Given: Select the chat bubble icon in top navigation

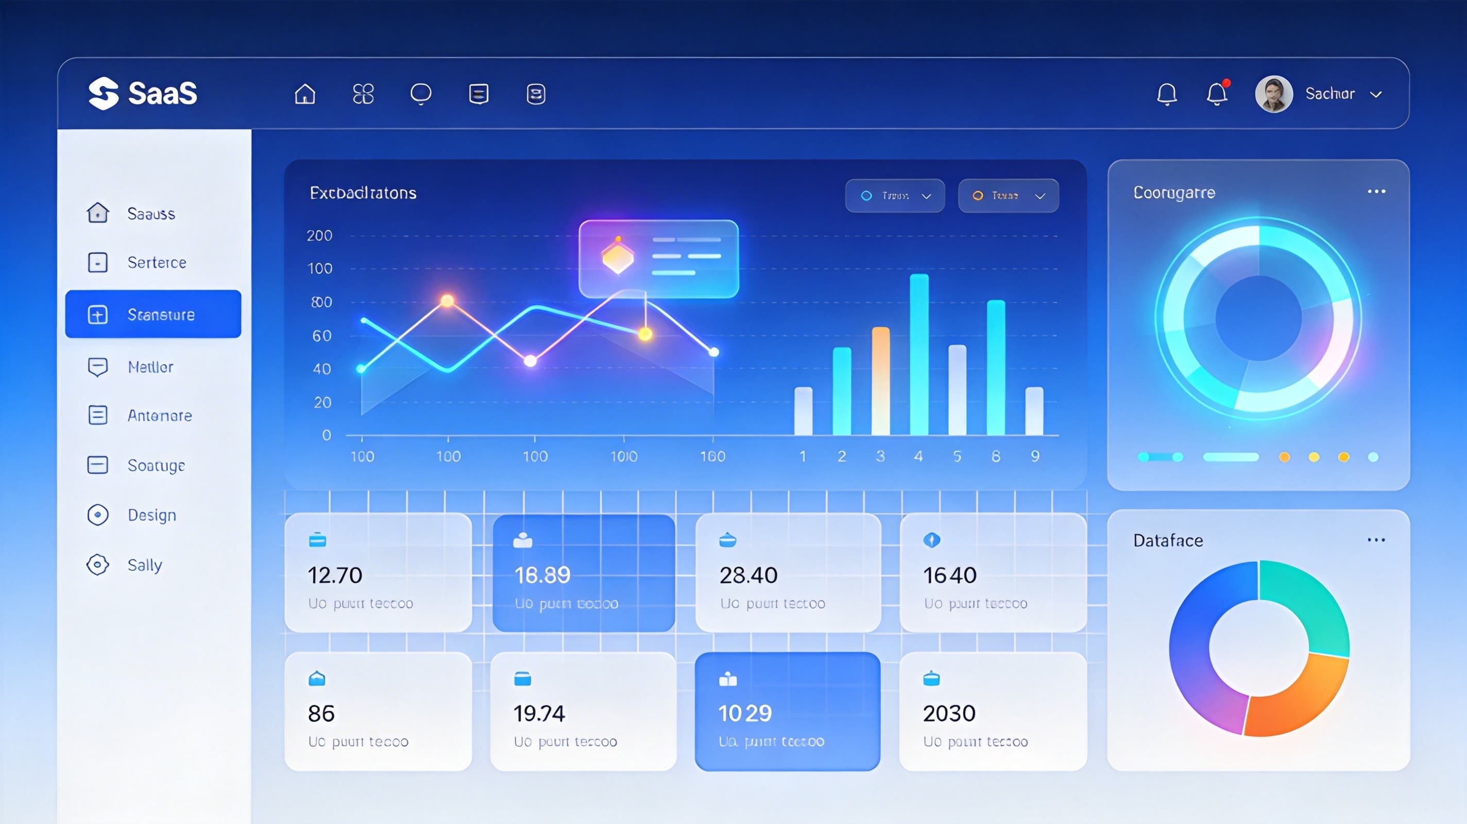Looking at the screenshot, I should coord(421,94).
